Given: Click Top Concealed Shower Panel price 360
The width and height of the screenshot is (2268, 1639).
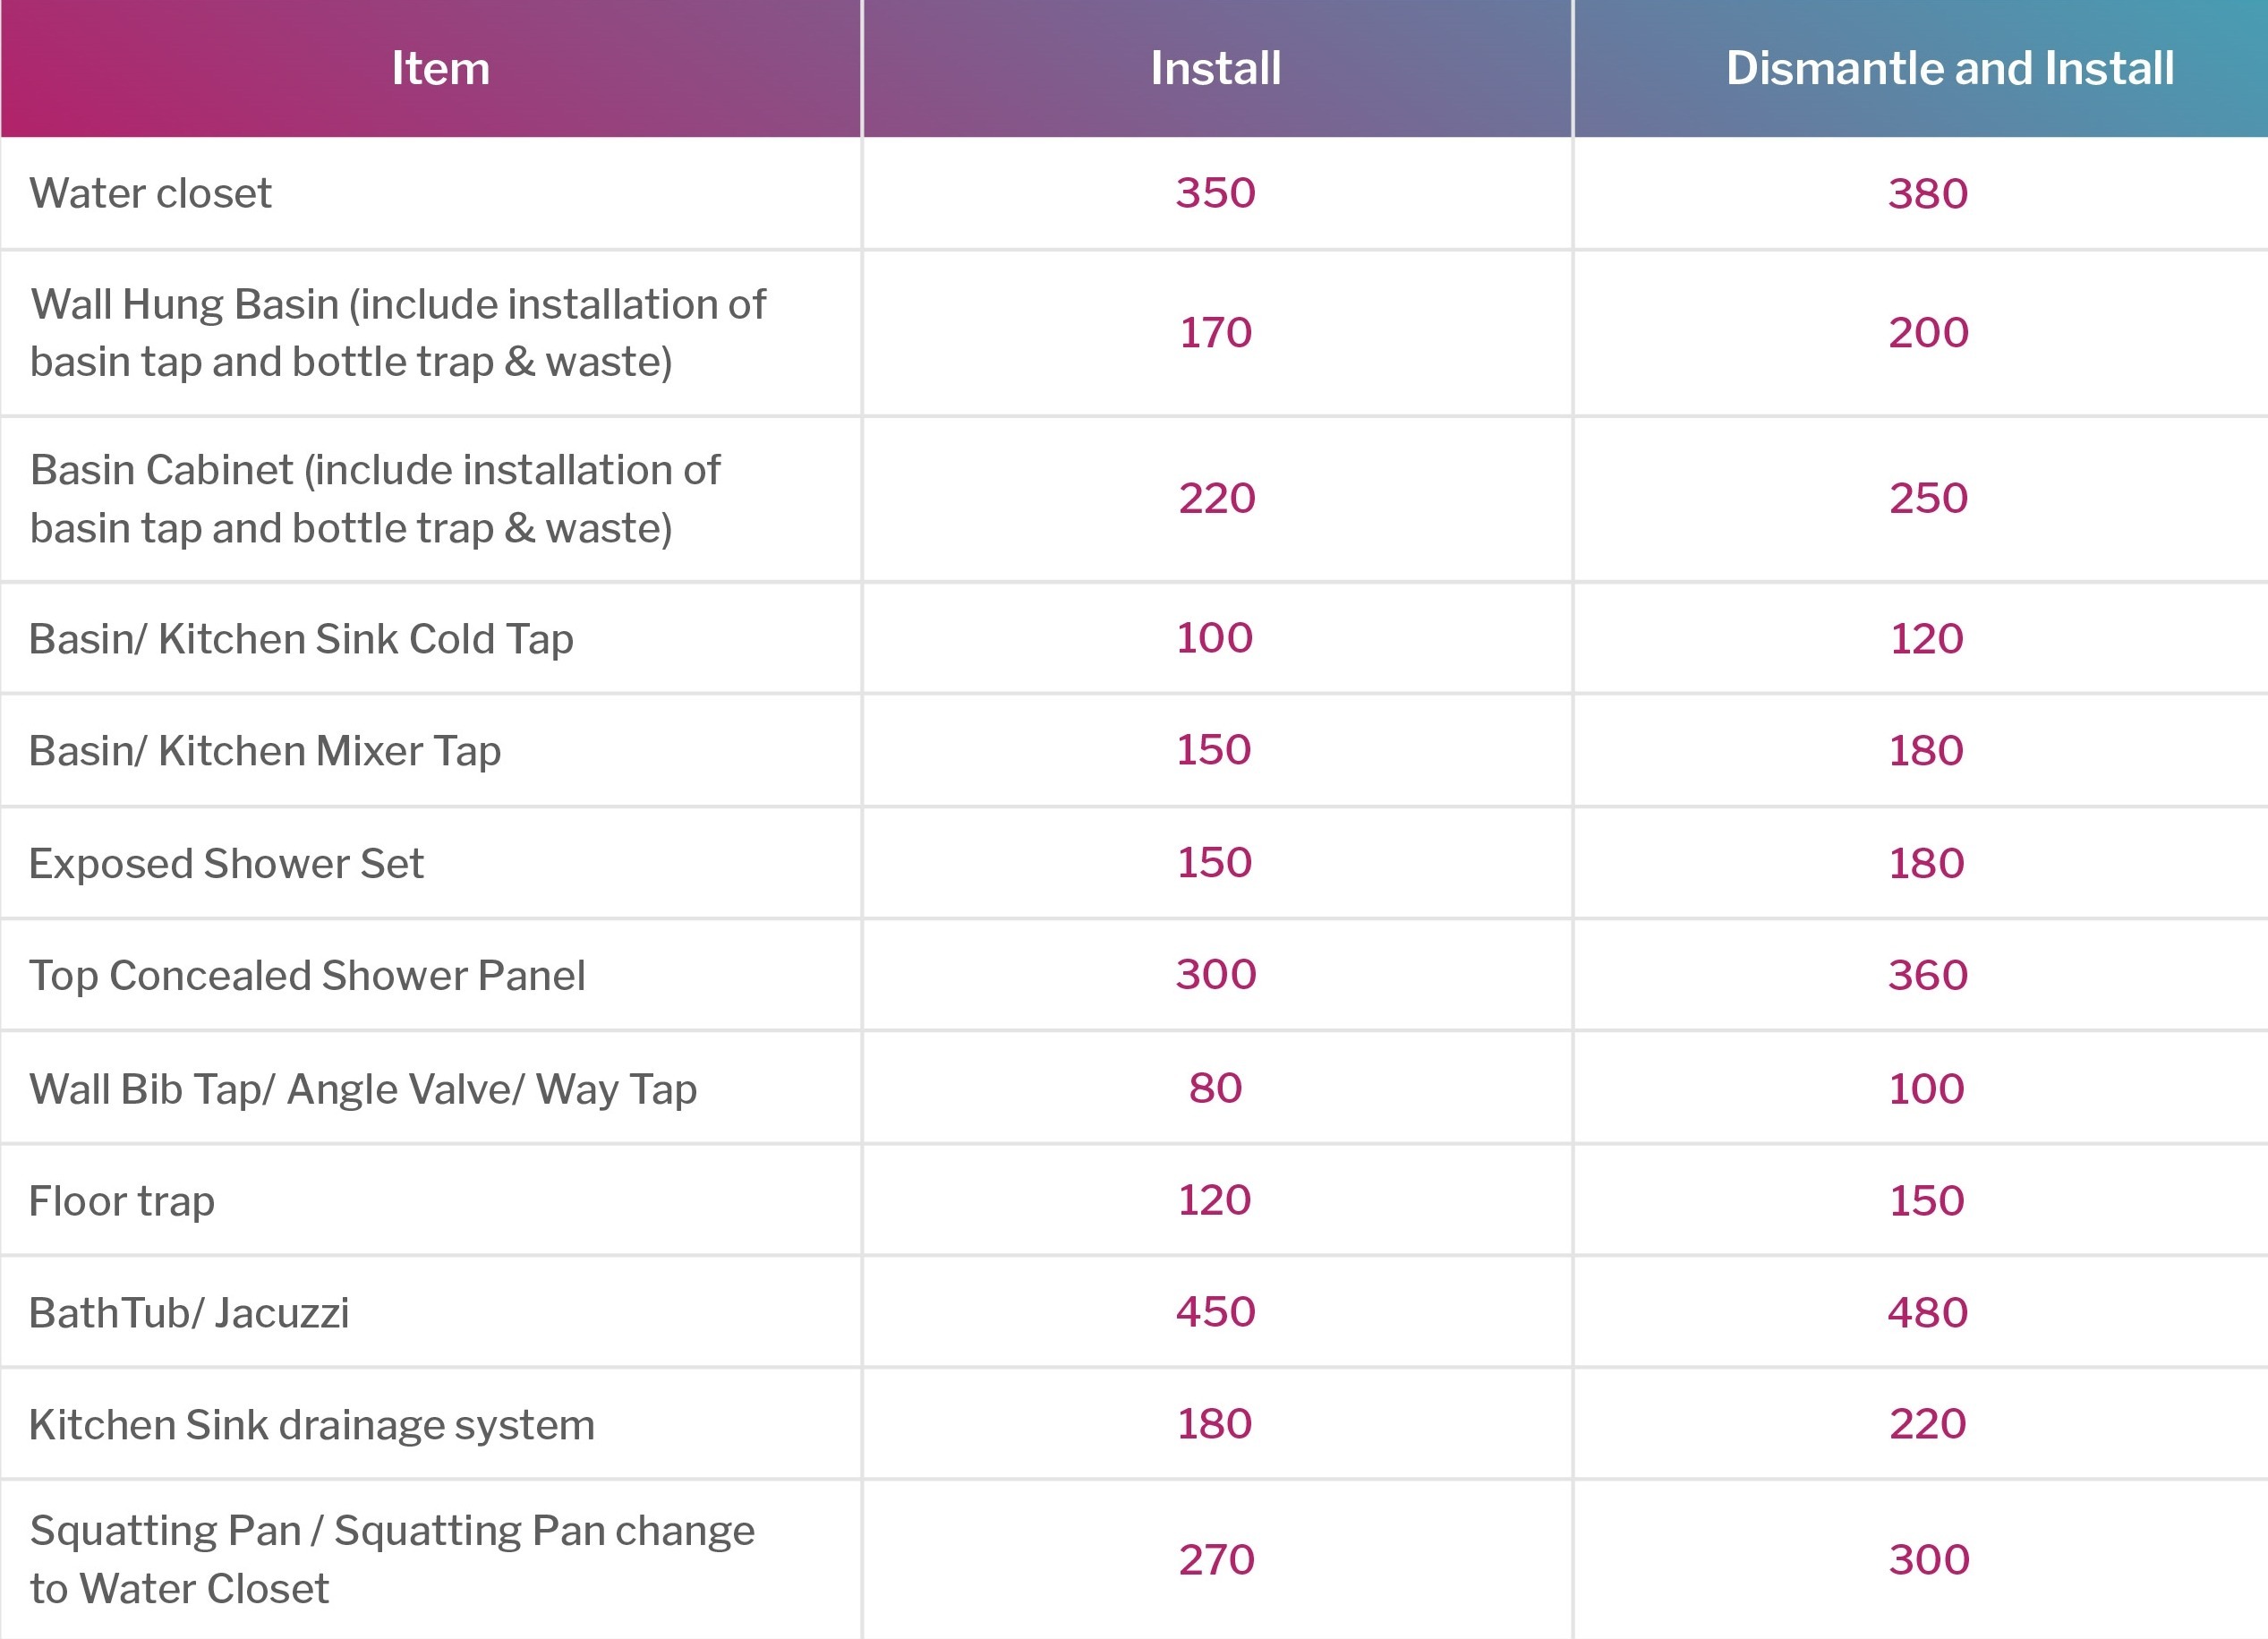Looking at the screenshot, I should coord(1927,975).
